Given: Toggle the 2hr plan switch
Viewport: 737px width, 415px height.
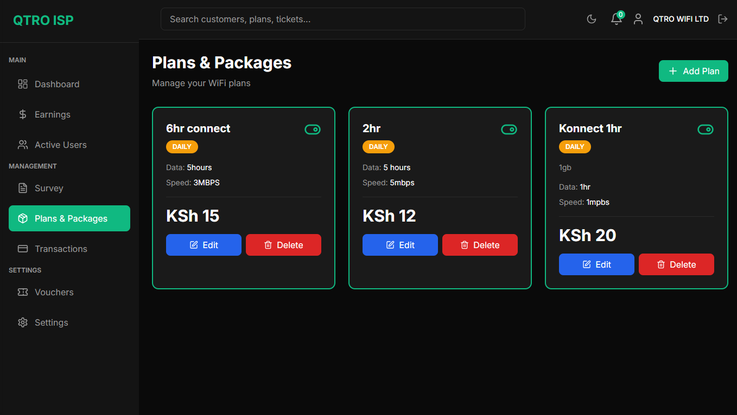Looking at the screenshot, I should [509, 129].
